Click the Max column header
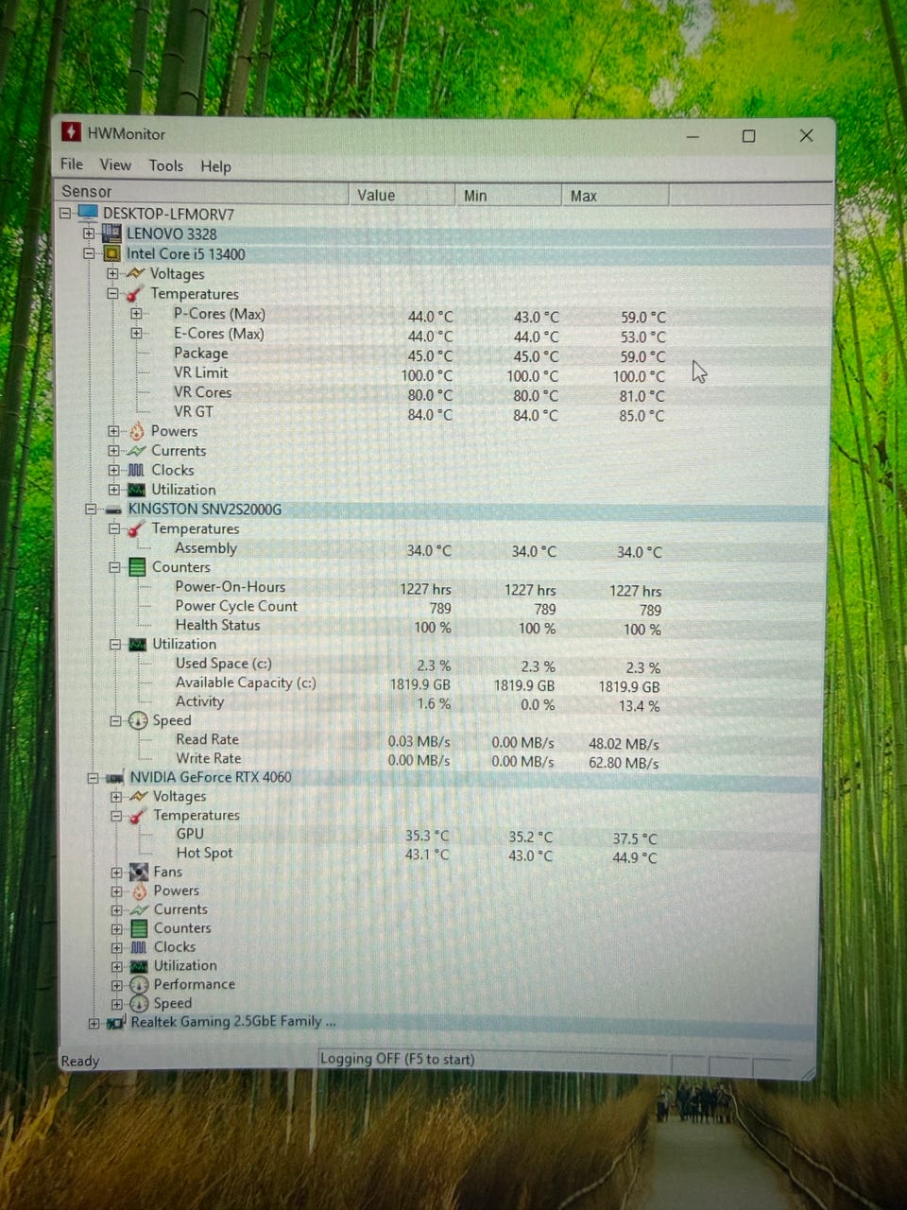907x1210 pixels. [615, 196]
